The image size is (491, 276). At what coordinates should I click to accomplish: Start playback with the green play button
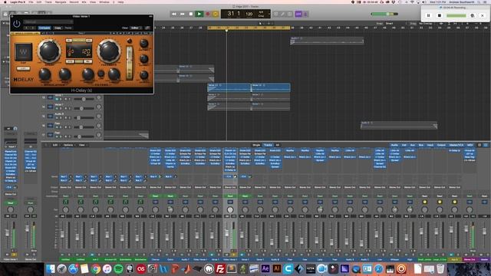point(199,14)
